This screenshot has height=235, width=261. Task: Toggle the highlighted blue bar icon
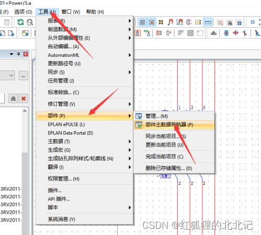tap(208, 22)
